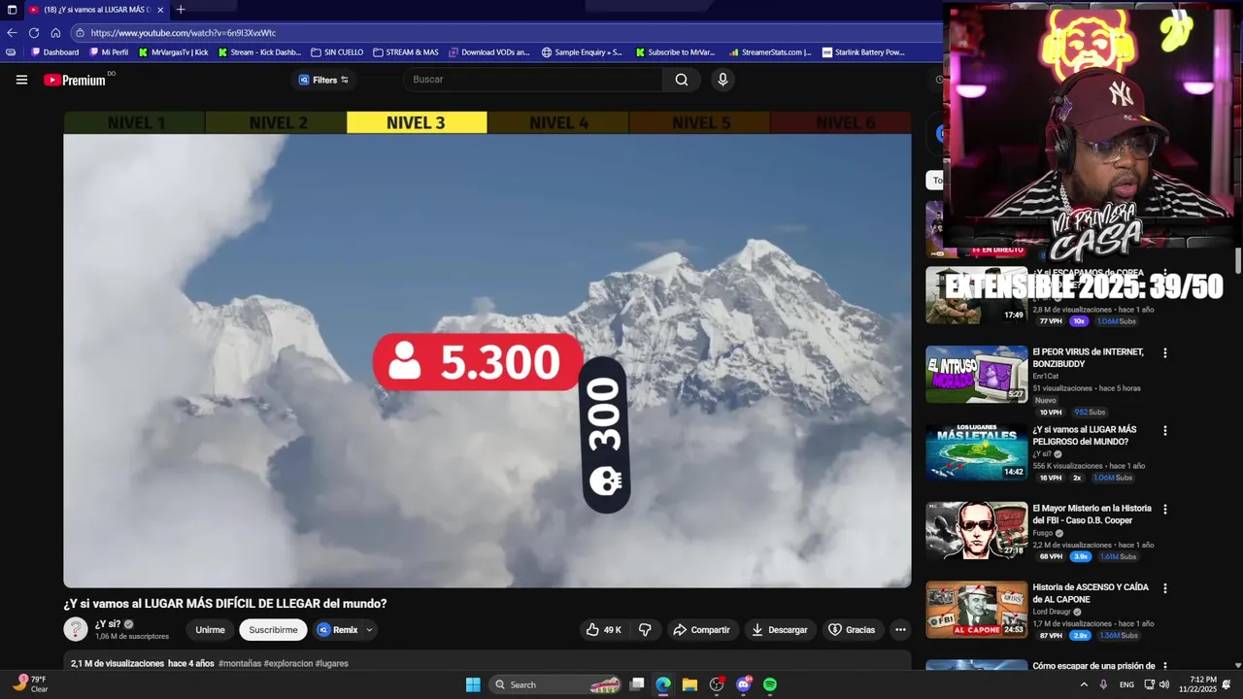Open Download VODs bookmark
The image size is (1243, 699).
coord(489,52)
